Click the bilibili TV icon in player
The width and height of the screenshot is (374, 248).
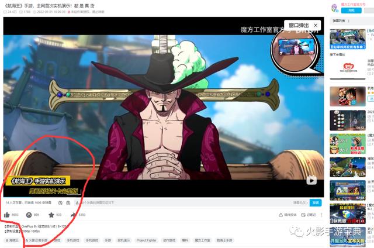click(x=311, y=180)
